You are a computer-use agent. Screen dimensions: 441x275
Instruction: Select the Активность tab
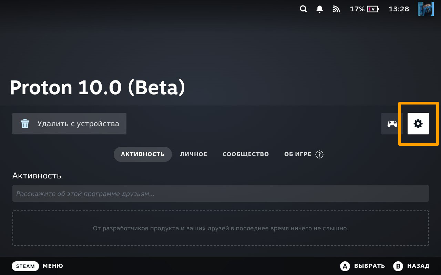[x=143, y=154]
